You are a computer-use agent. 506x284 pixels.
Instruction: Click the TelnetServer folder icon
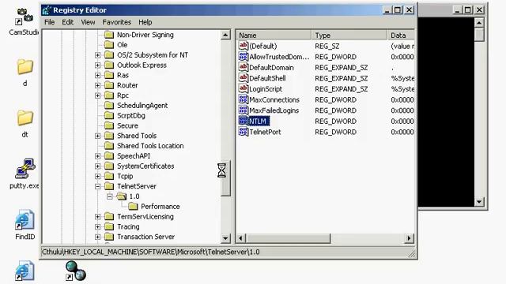tap(109, 186)
